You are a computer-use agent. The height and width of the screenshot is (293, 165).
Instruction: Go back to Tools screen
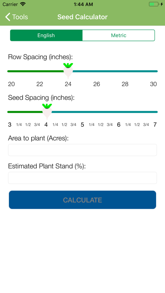pyautogui.click(x=16, y=17)
